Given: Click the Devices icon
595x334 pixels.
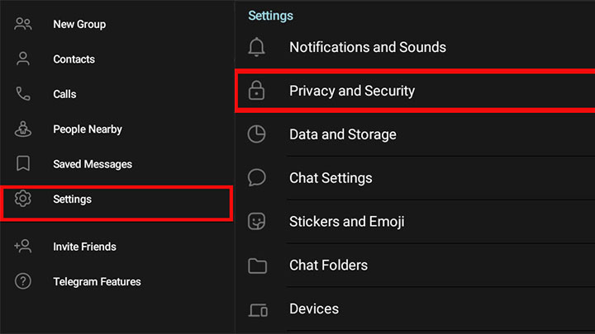Looking at the screenshot, I should tap(257, 309).
